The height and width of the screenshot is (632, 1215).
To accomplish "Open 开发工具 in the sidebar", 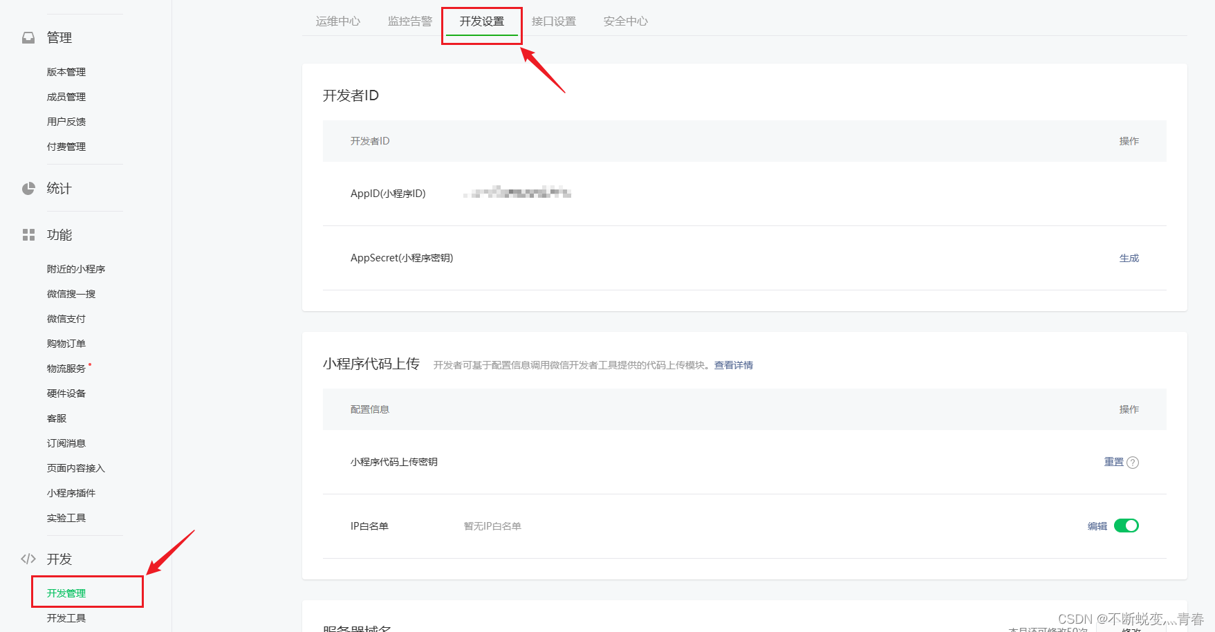I will [66, 618].
